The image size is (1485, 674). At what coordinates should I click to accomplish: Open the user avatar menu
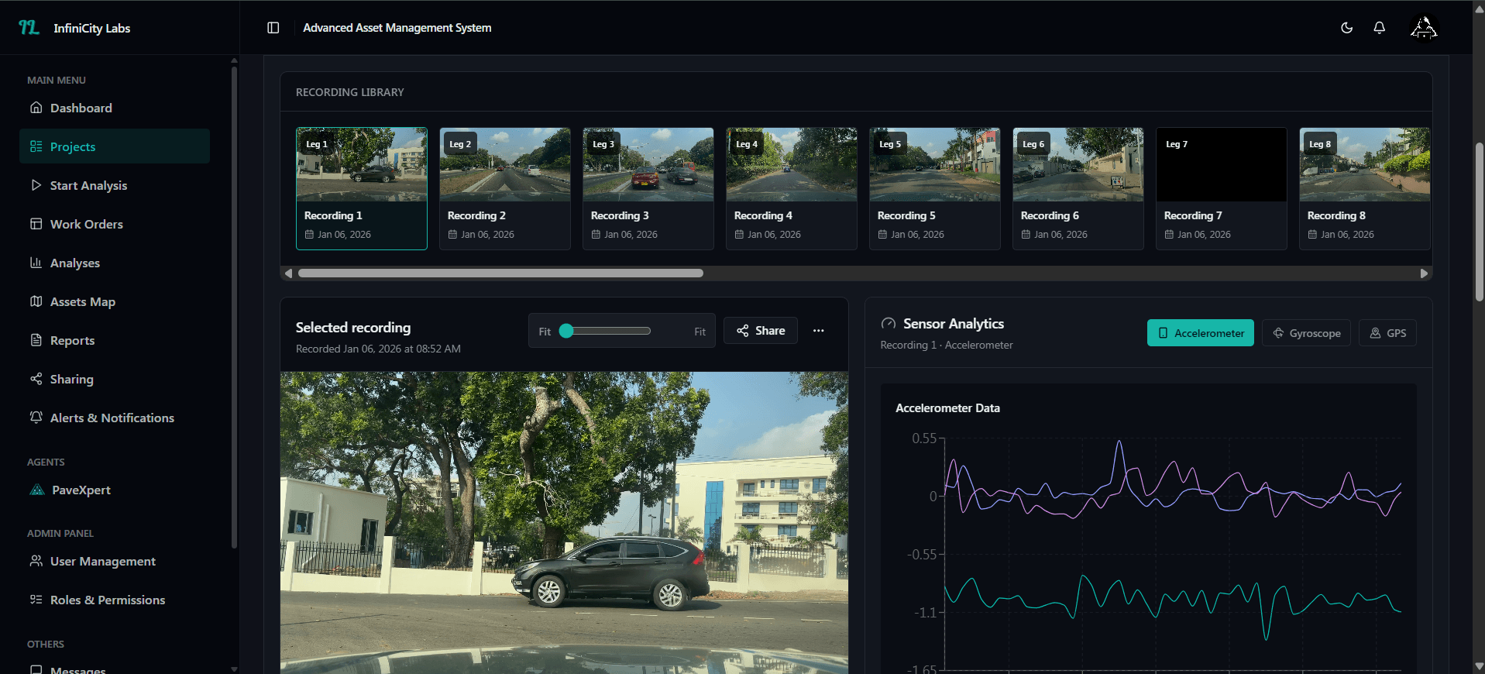[x=1424, y=28]
